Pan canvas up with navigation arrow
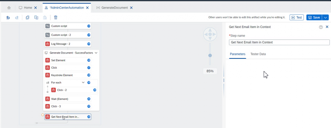This screenshot has width=331, height=128. click(x=210, y=30)
